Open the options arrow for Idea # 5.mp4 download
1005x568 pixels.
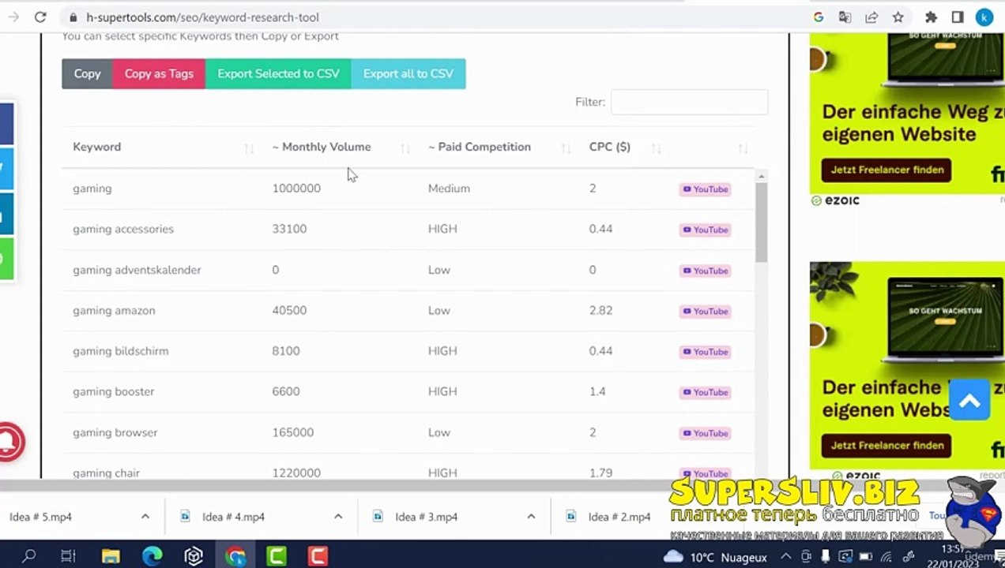(145, 517)
